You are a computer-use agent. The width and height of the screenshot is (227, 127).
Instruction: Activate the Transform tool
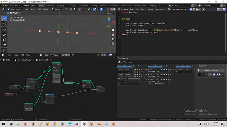point(4,44)
